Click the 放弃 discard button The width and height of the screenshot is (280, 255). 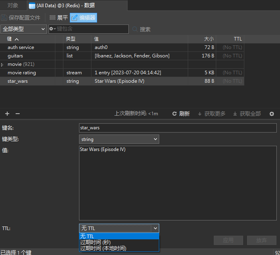tap(262, 240)
